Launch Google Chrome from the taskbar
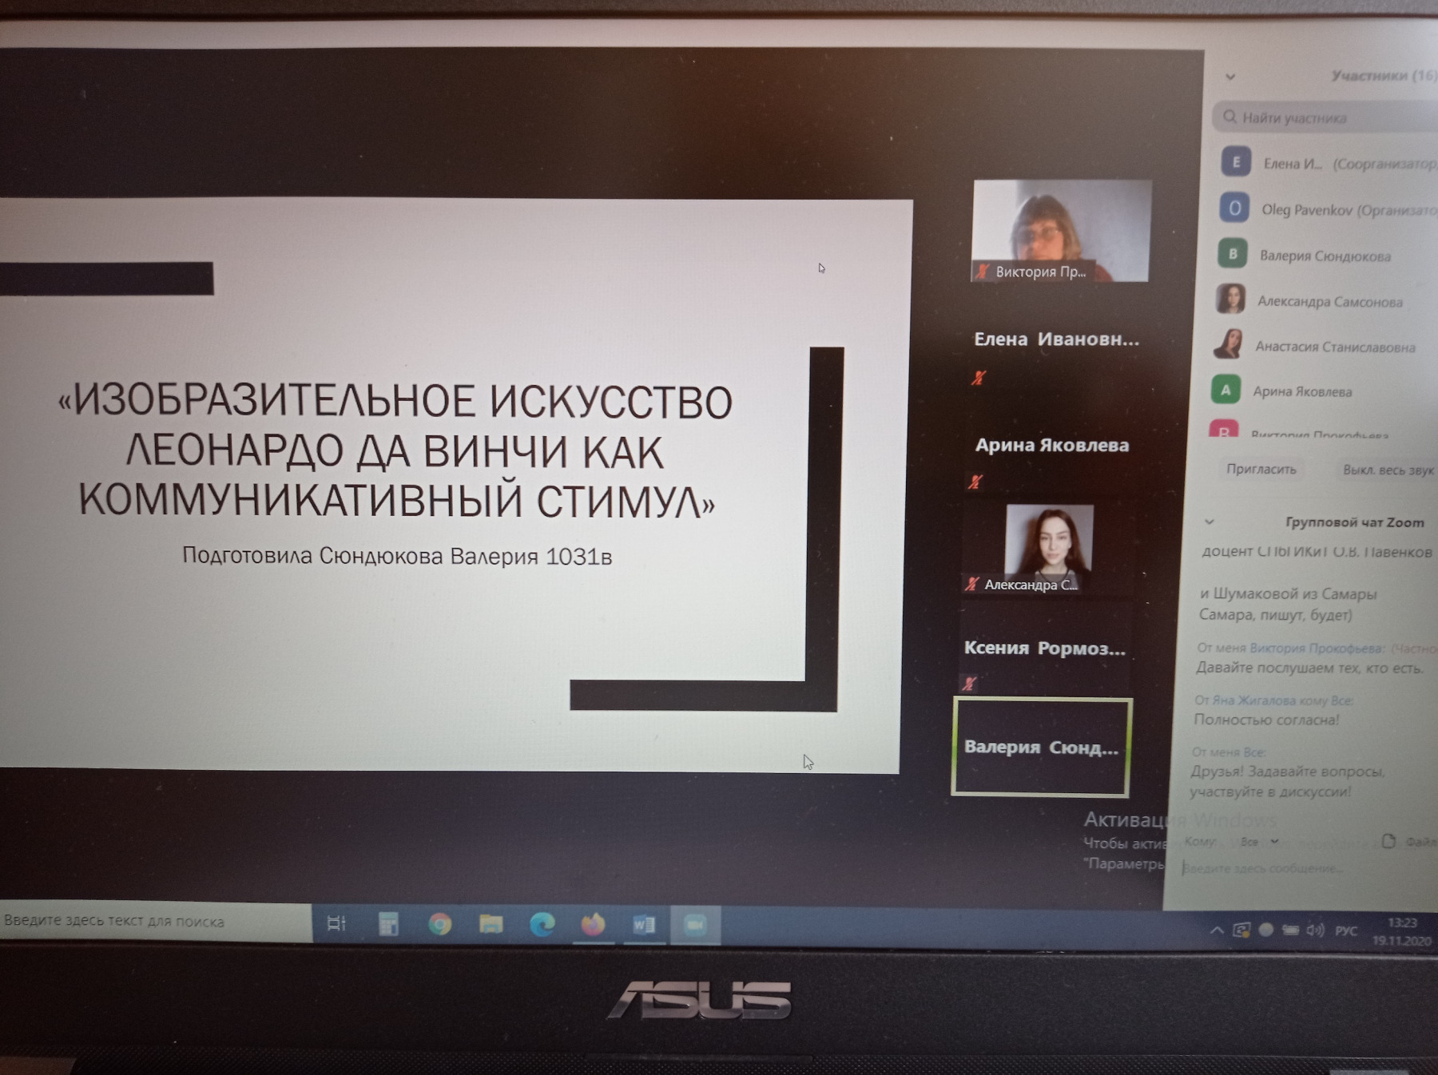This screenshot has height=1075, width=1438. pos(439,924)
